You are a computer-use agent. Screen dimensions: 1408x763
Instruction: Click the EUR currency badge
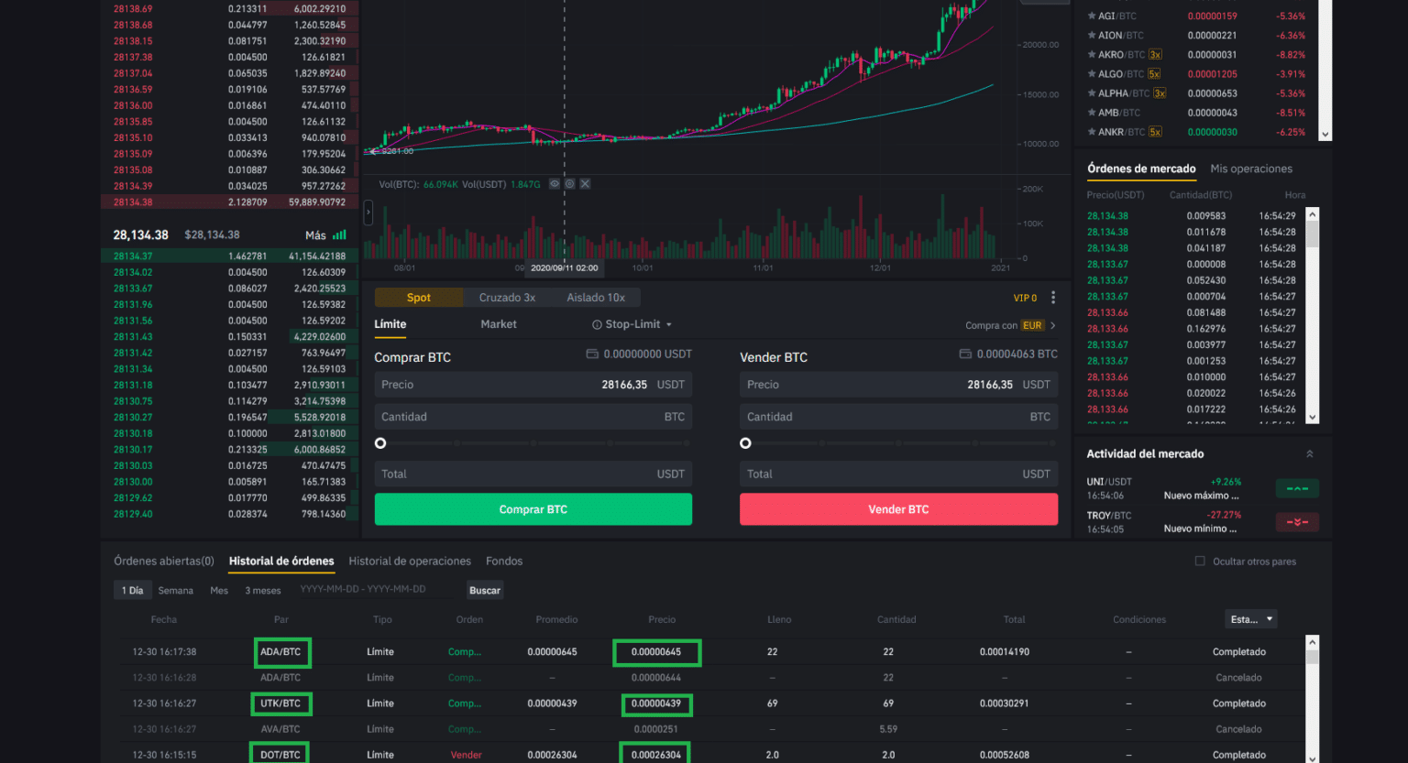[x=1032, y=325]
